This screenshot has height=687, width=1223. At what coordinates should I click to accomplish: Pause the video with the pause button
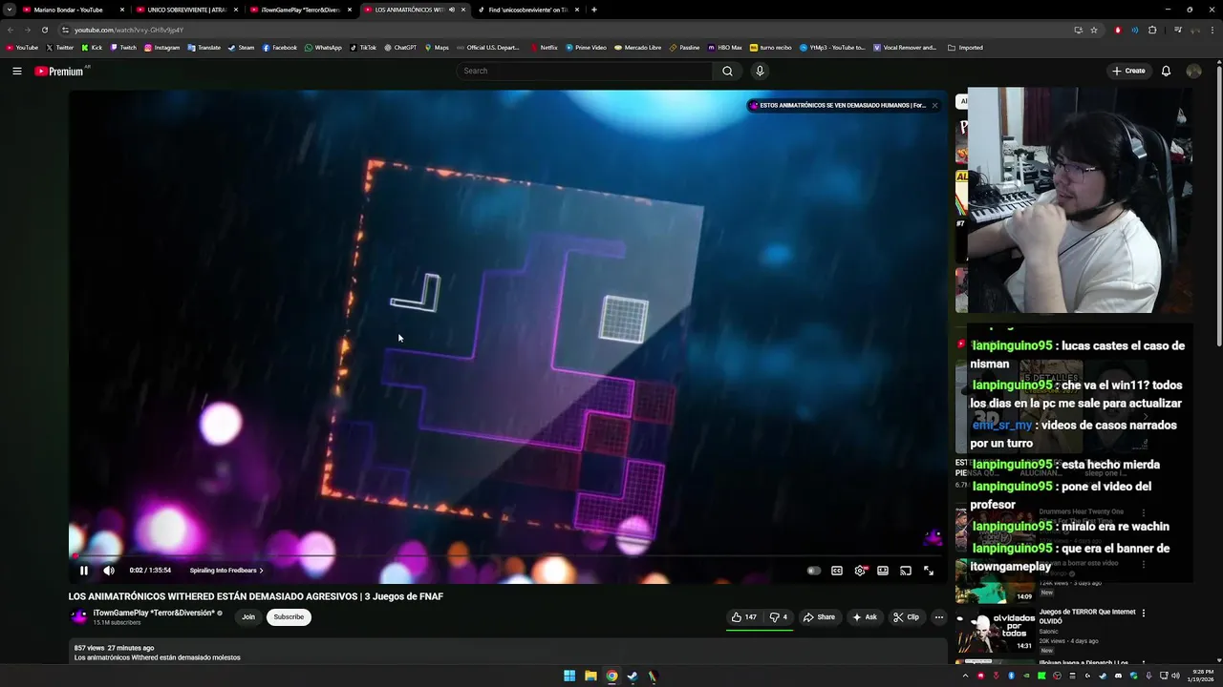coord(84,571)
